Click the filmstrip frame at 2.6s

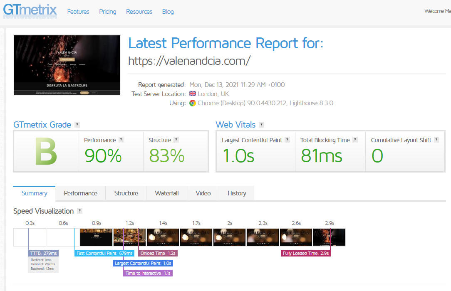(x=296, y=237)
